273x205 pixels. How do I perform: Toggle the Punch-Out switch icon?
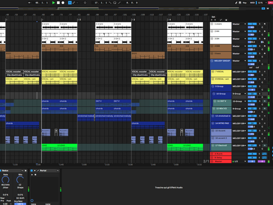[119, 3]
